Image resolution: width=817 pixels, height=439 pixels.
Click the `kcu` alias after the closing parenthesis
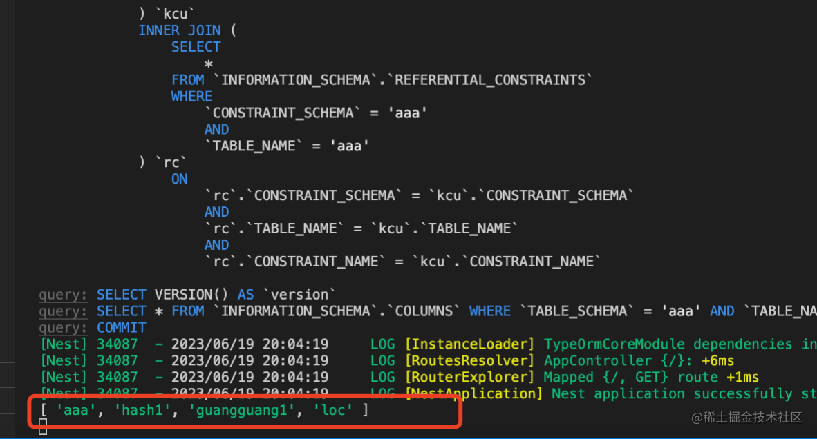tap(167, 14)
